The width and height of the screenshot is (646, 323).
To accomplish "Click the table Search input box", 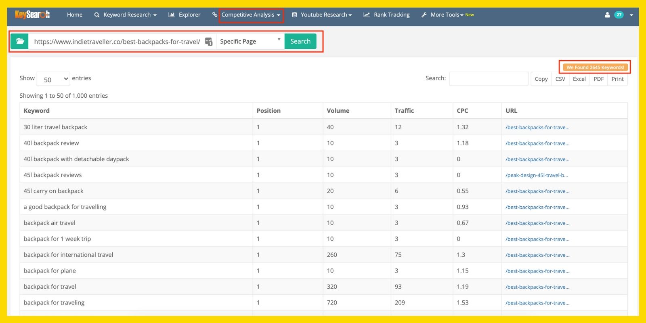I will tap(489, 78).
